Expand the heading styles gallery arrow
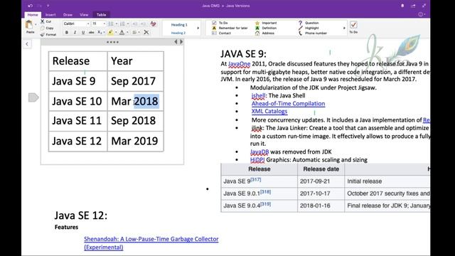 (x=198, y=28)
